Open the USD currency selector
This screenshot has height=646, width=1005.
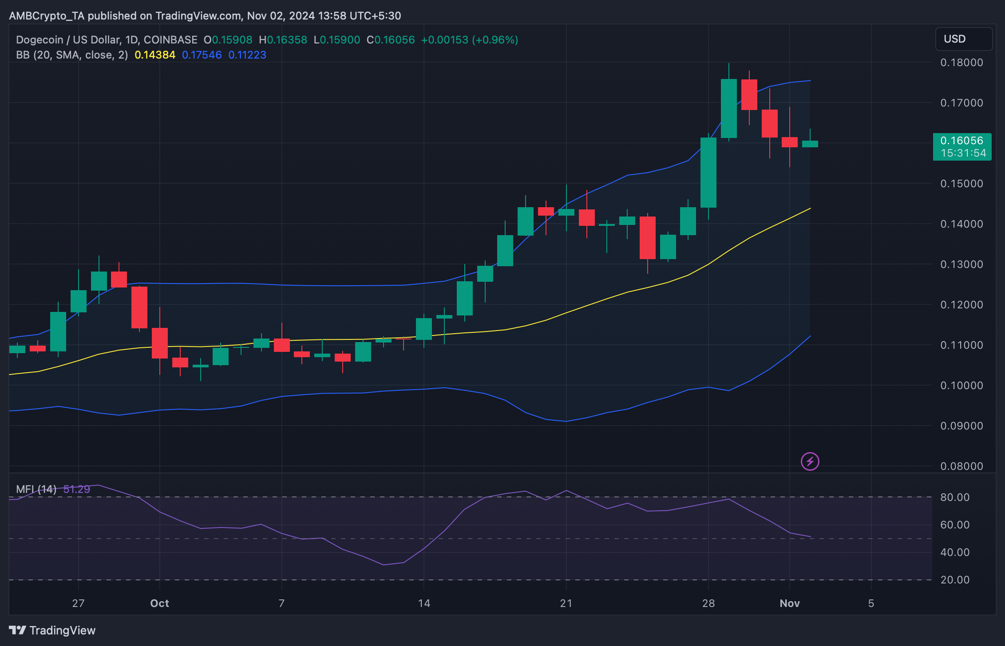click(963, 39)
